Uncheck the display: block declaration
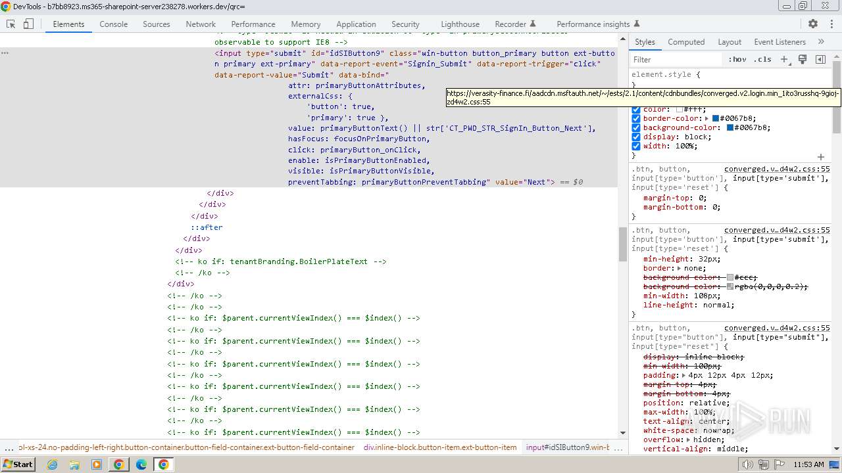 point(636,137)
